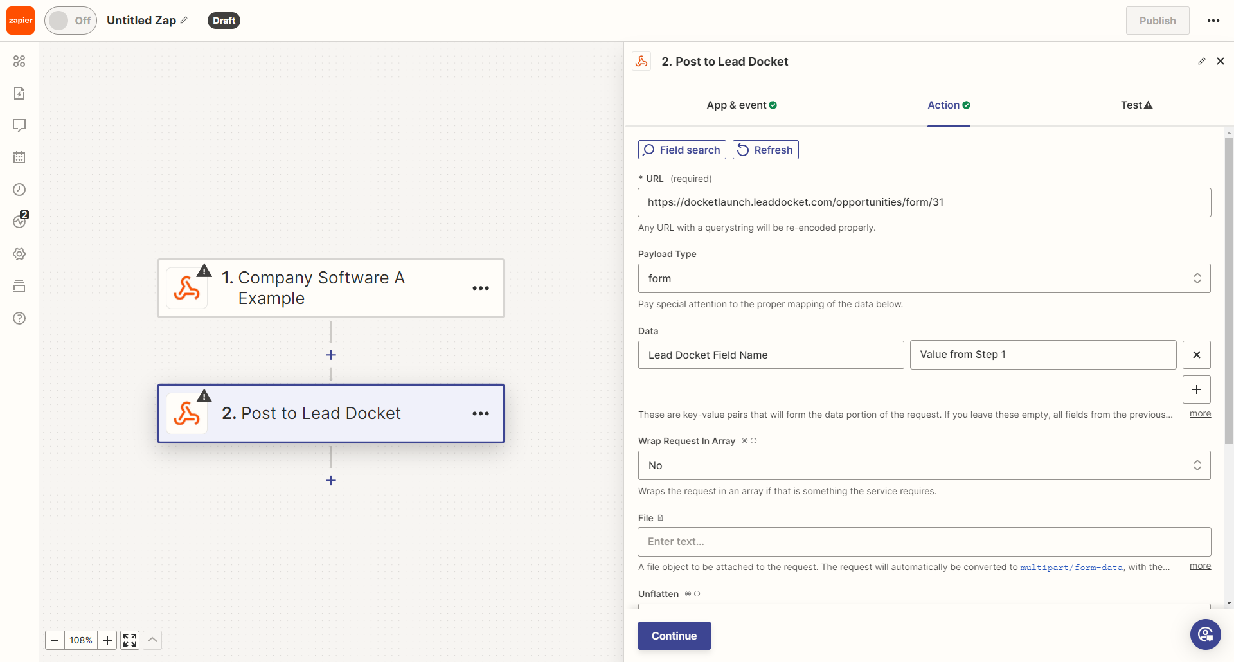
Task: Click the Publish button
Action: pyautogui.click(x=1158, y=20)
